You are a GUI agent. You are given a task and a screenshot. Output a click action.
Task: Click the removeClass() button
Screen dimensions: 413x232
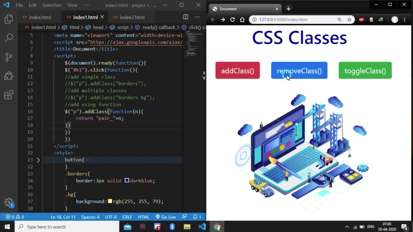(299, 71)
